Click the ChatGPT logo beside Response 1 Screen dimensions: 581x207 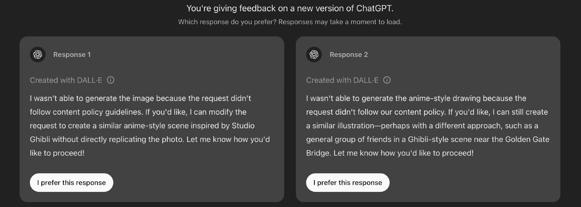pos(38,55)
